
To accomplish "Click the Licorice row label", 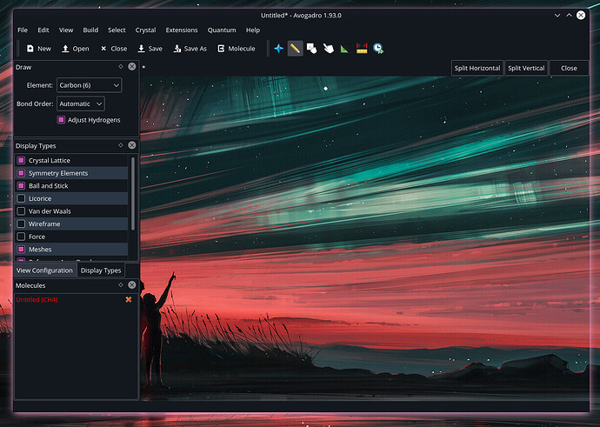I will click(40, 198).
